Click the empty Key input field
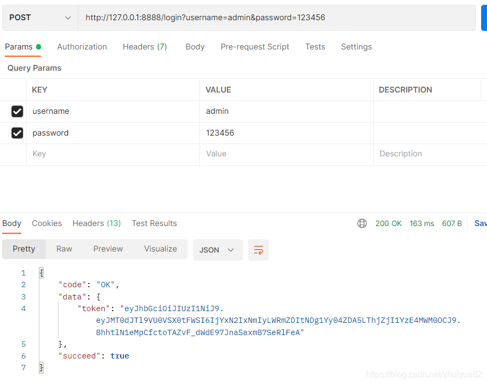The width and height of the screenshot is (487, 384). click(113, 154)
